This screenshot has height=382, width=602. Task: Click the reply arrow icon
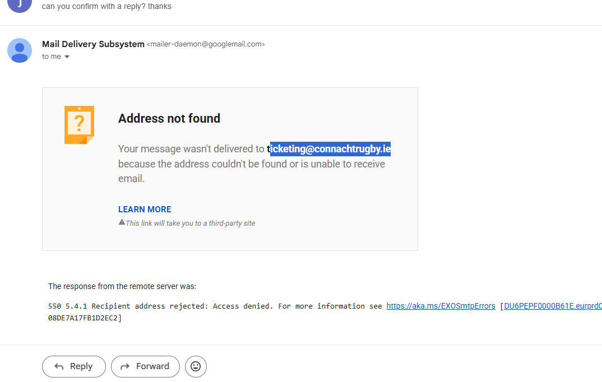pyautogui.click(x=59, y=367)
